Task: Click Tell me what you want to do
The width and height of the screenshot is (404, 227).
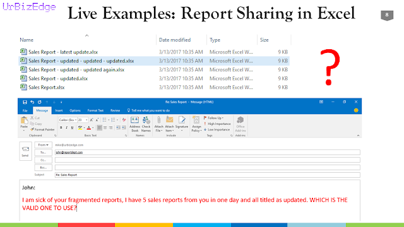Action: coord(149,110)
